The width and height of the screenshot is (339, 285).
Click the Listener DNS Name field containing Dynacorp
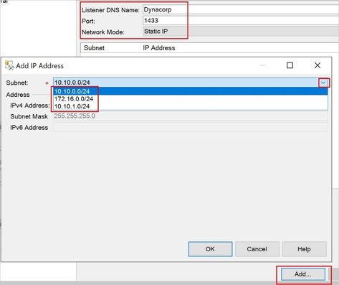241,9
